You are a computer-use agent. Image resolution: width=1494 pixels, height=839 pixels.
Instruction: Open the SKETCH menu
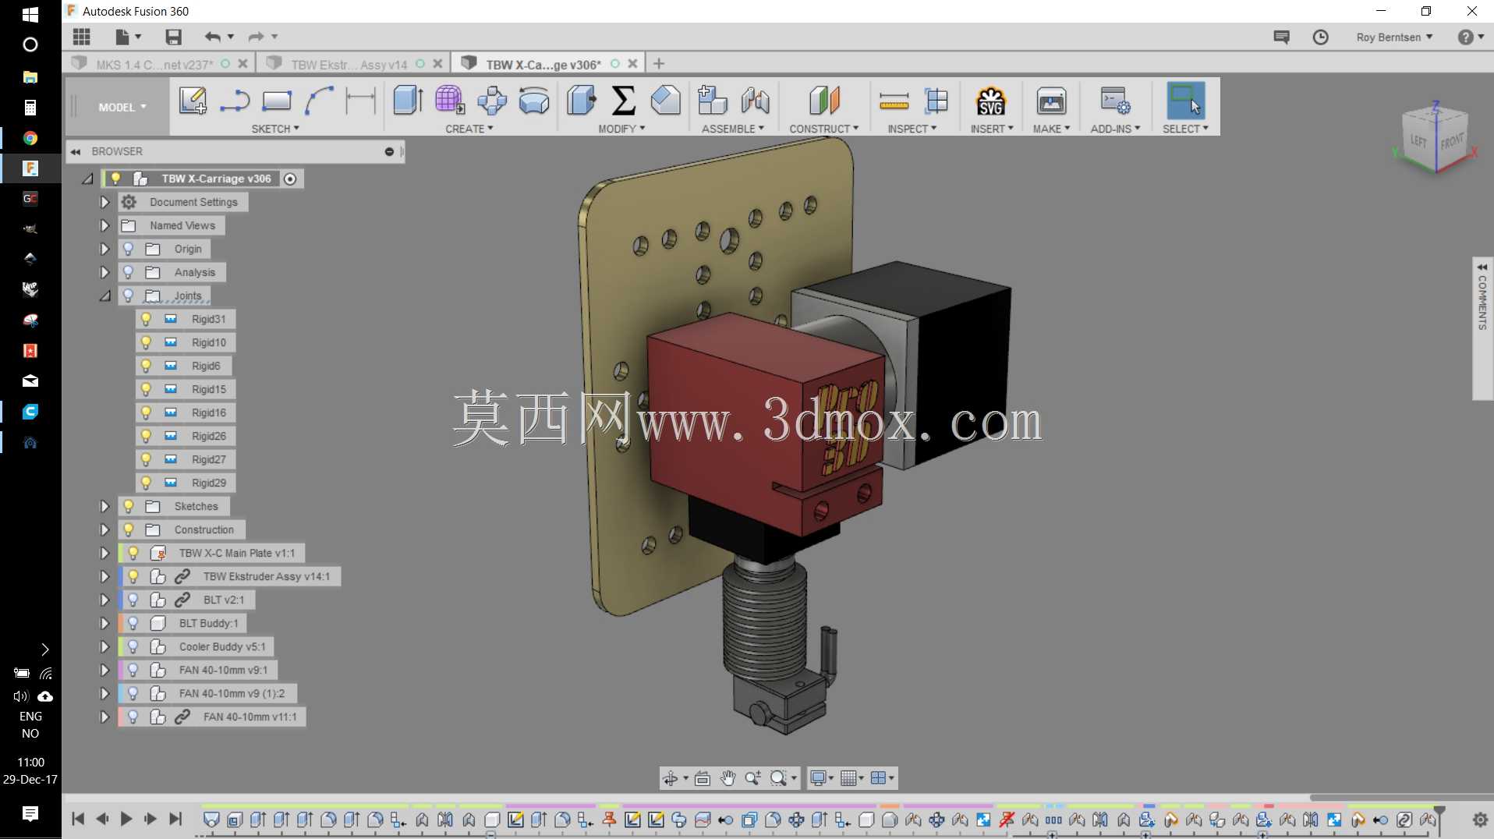tap(274, 129)
